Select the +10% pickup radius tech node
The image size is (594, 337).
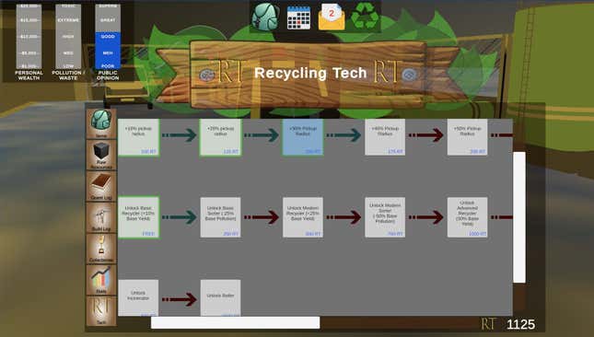pos(139,137)
